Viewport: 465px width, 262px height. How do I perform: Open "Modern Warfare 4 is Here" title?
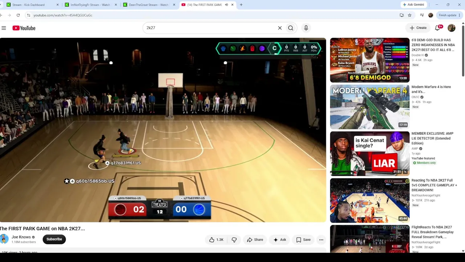[431, 89]
